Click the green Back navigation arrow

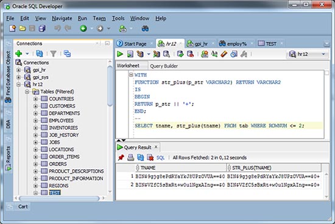83,29
